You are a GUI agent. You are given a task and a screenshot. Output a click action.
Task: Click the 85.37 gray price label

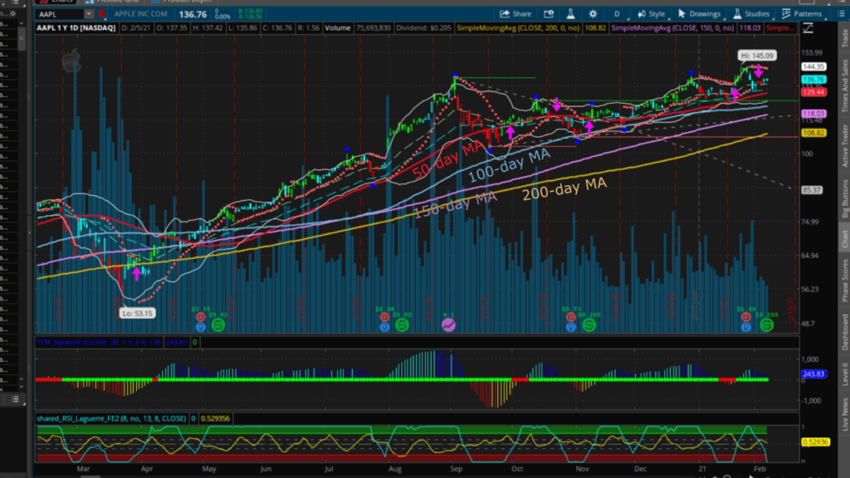[x=812, y=190]
